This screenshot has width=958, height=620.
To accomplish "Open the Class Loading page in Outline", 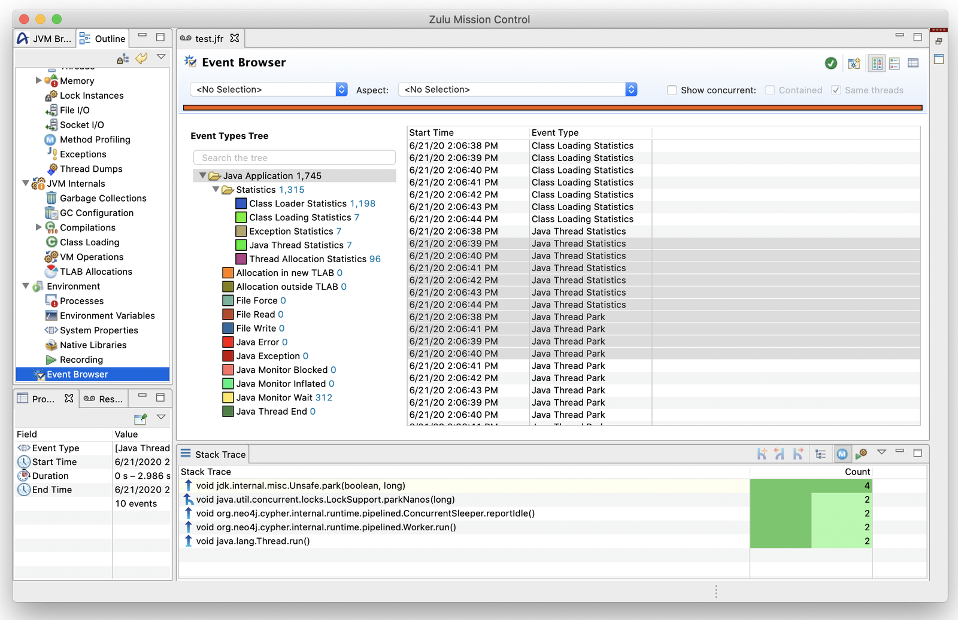I will 89,242.
